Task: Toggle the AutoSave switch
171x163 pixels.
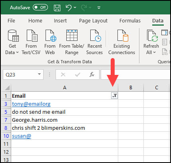Action: (40, 7)
